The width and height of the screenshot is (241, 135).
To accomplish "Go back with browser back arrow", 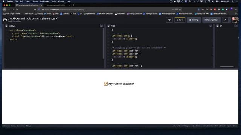I will (5, 9).
